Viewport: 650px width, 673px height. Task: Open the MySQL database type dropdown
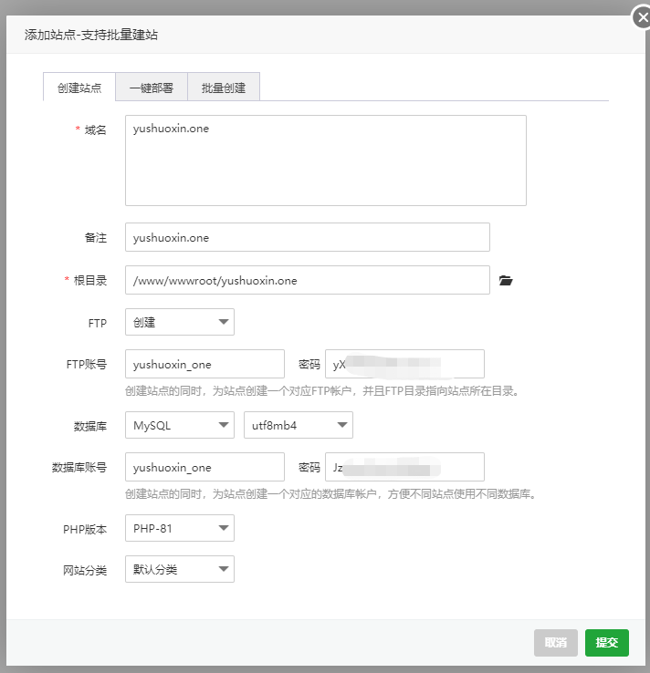click(x=179, y=425)
